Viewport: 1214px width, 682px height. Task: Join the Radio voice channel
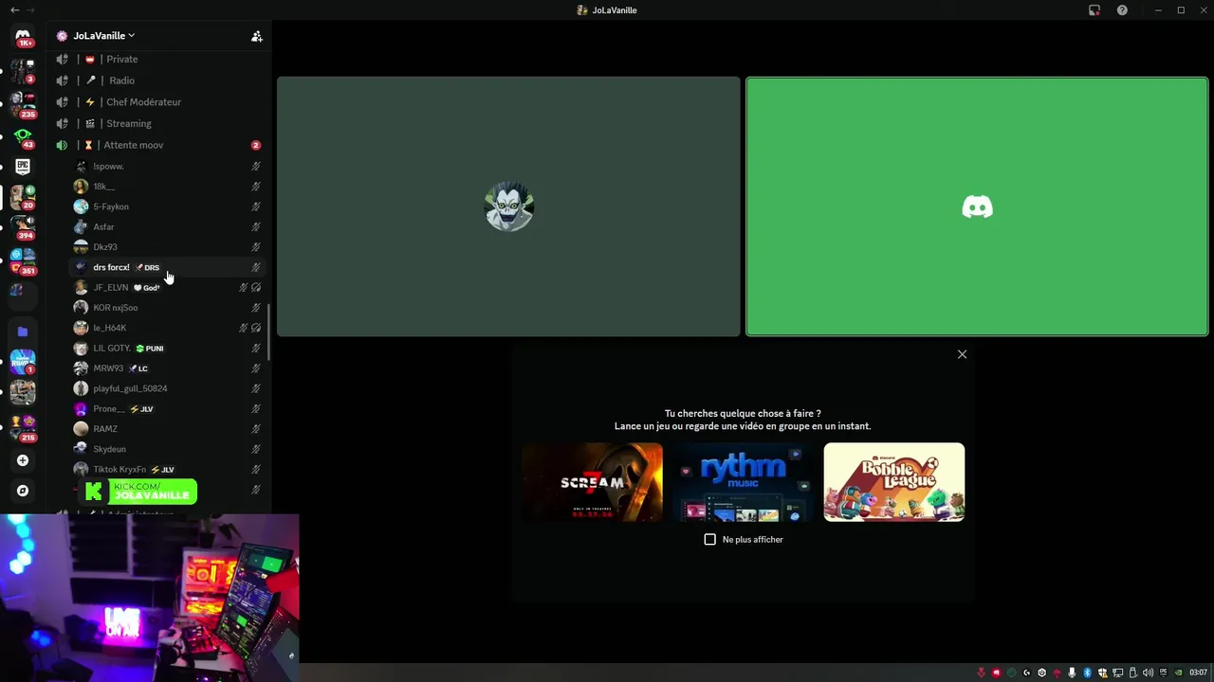coord(159,81)
